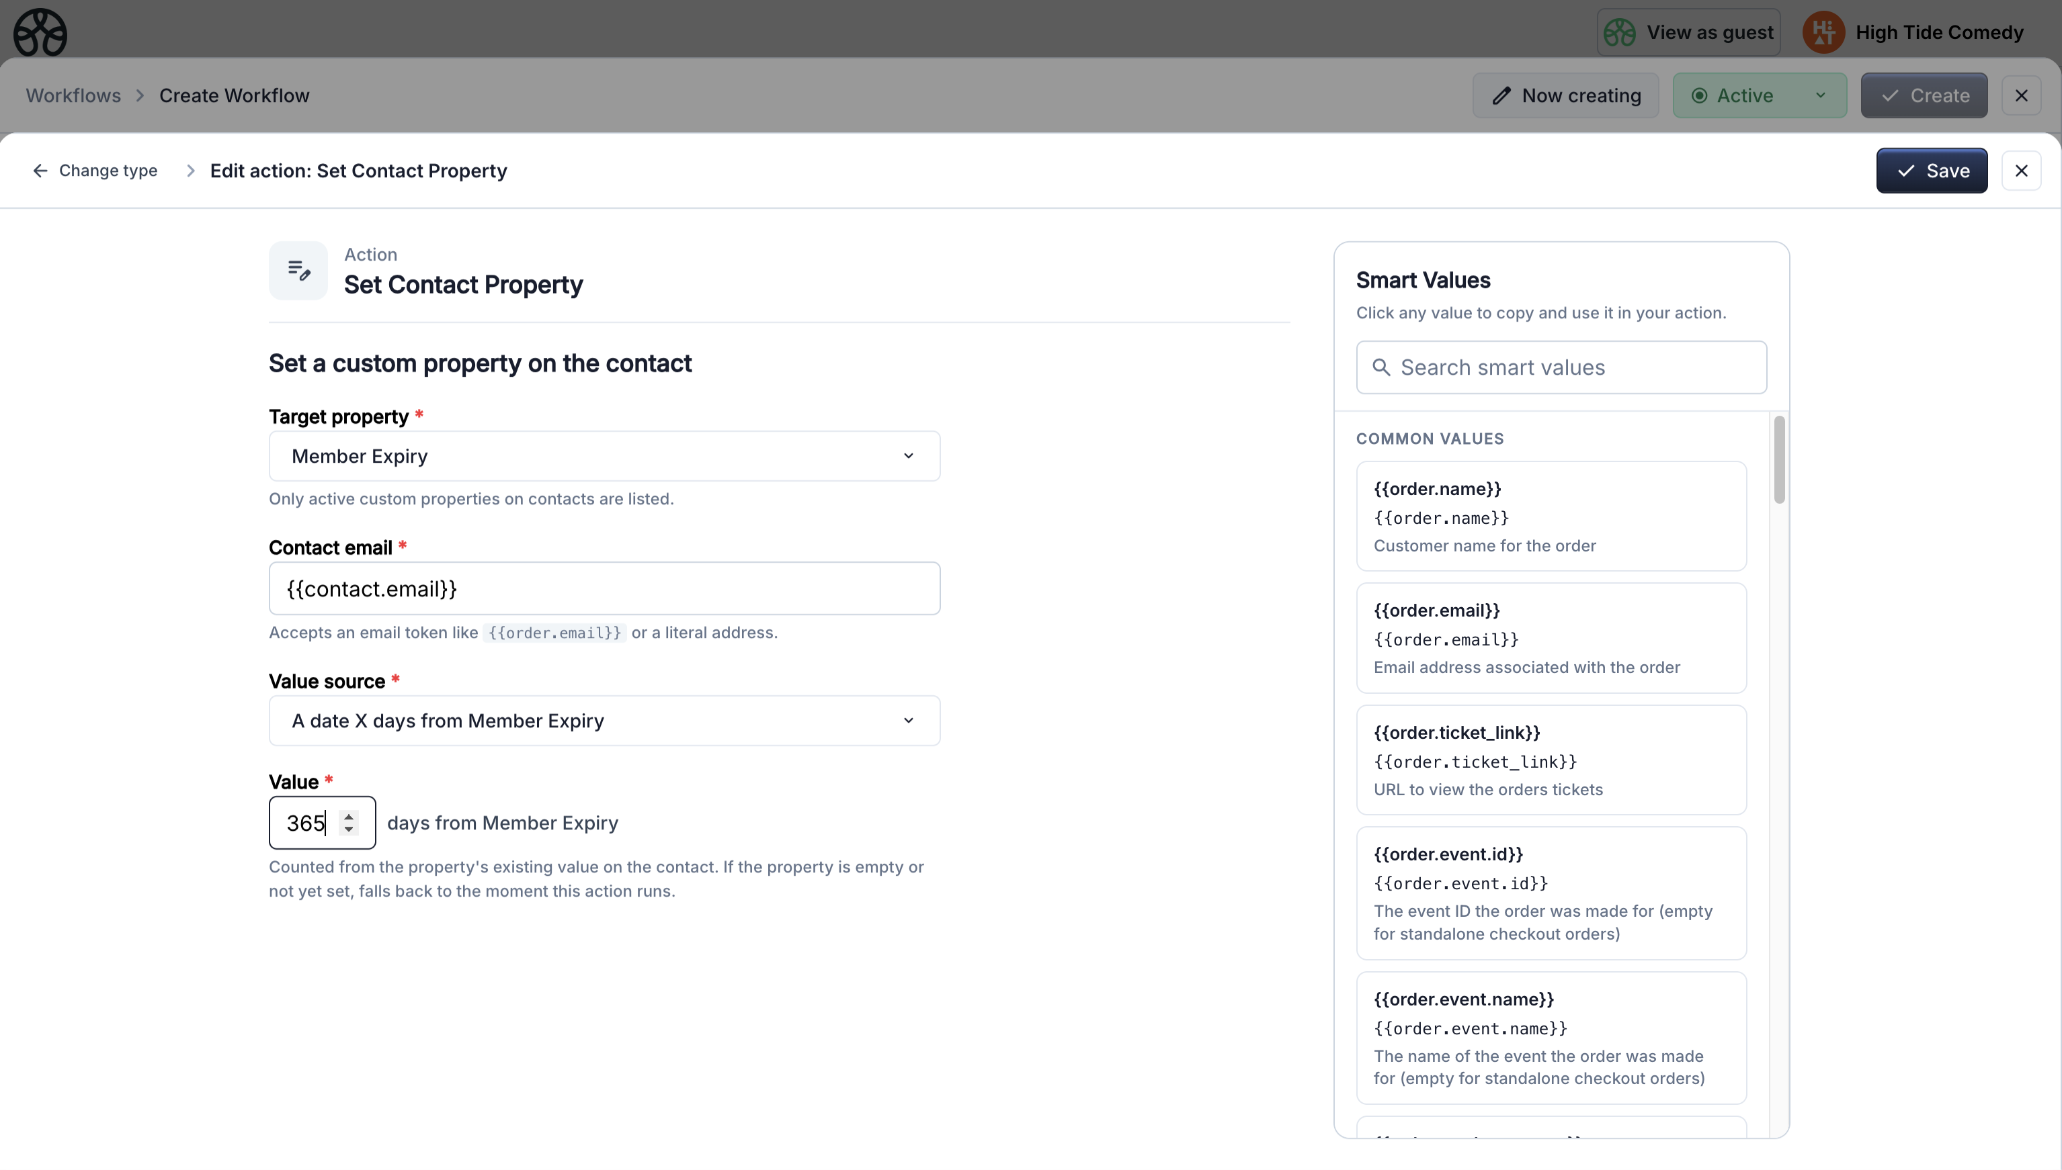Click the Smart Values list scrollbar

coord(1779,459)
